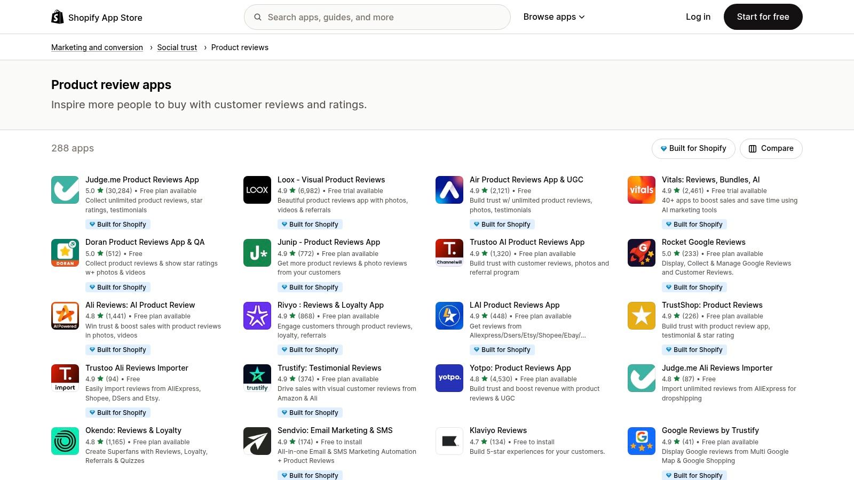Open the Trustoo Ali Reviews Importer icon

point(65,378)
